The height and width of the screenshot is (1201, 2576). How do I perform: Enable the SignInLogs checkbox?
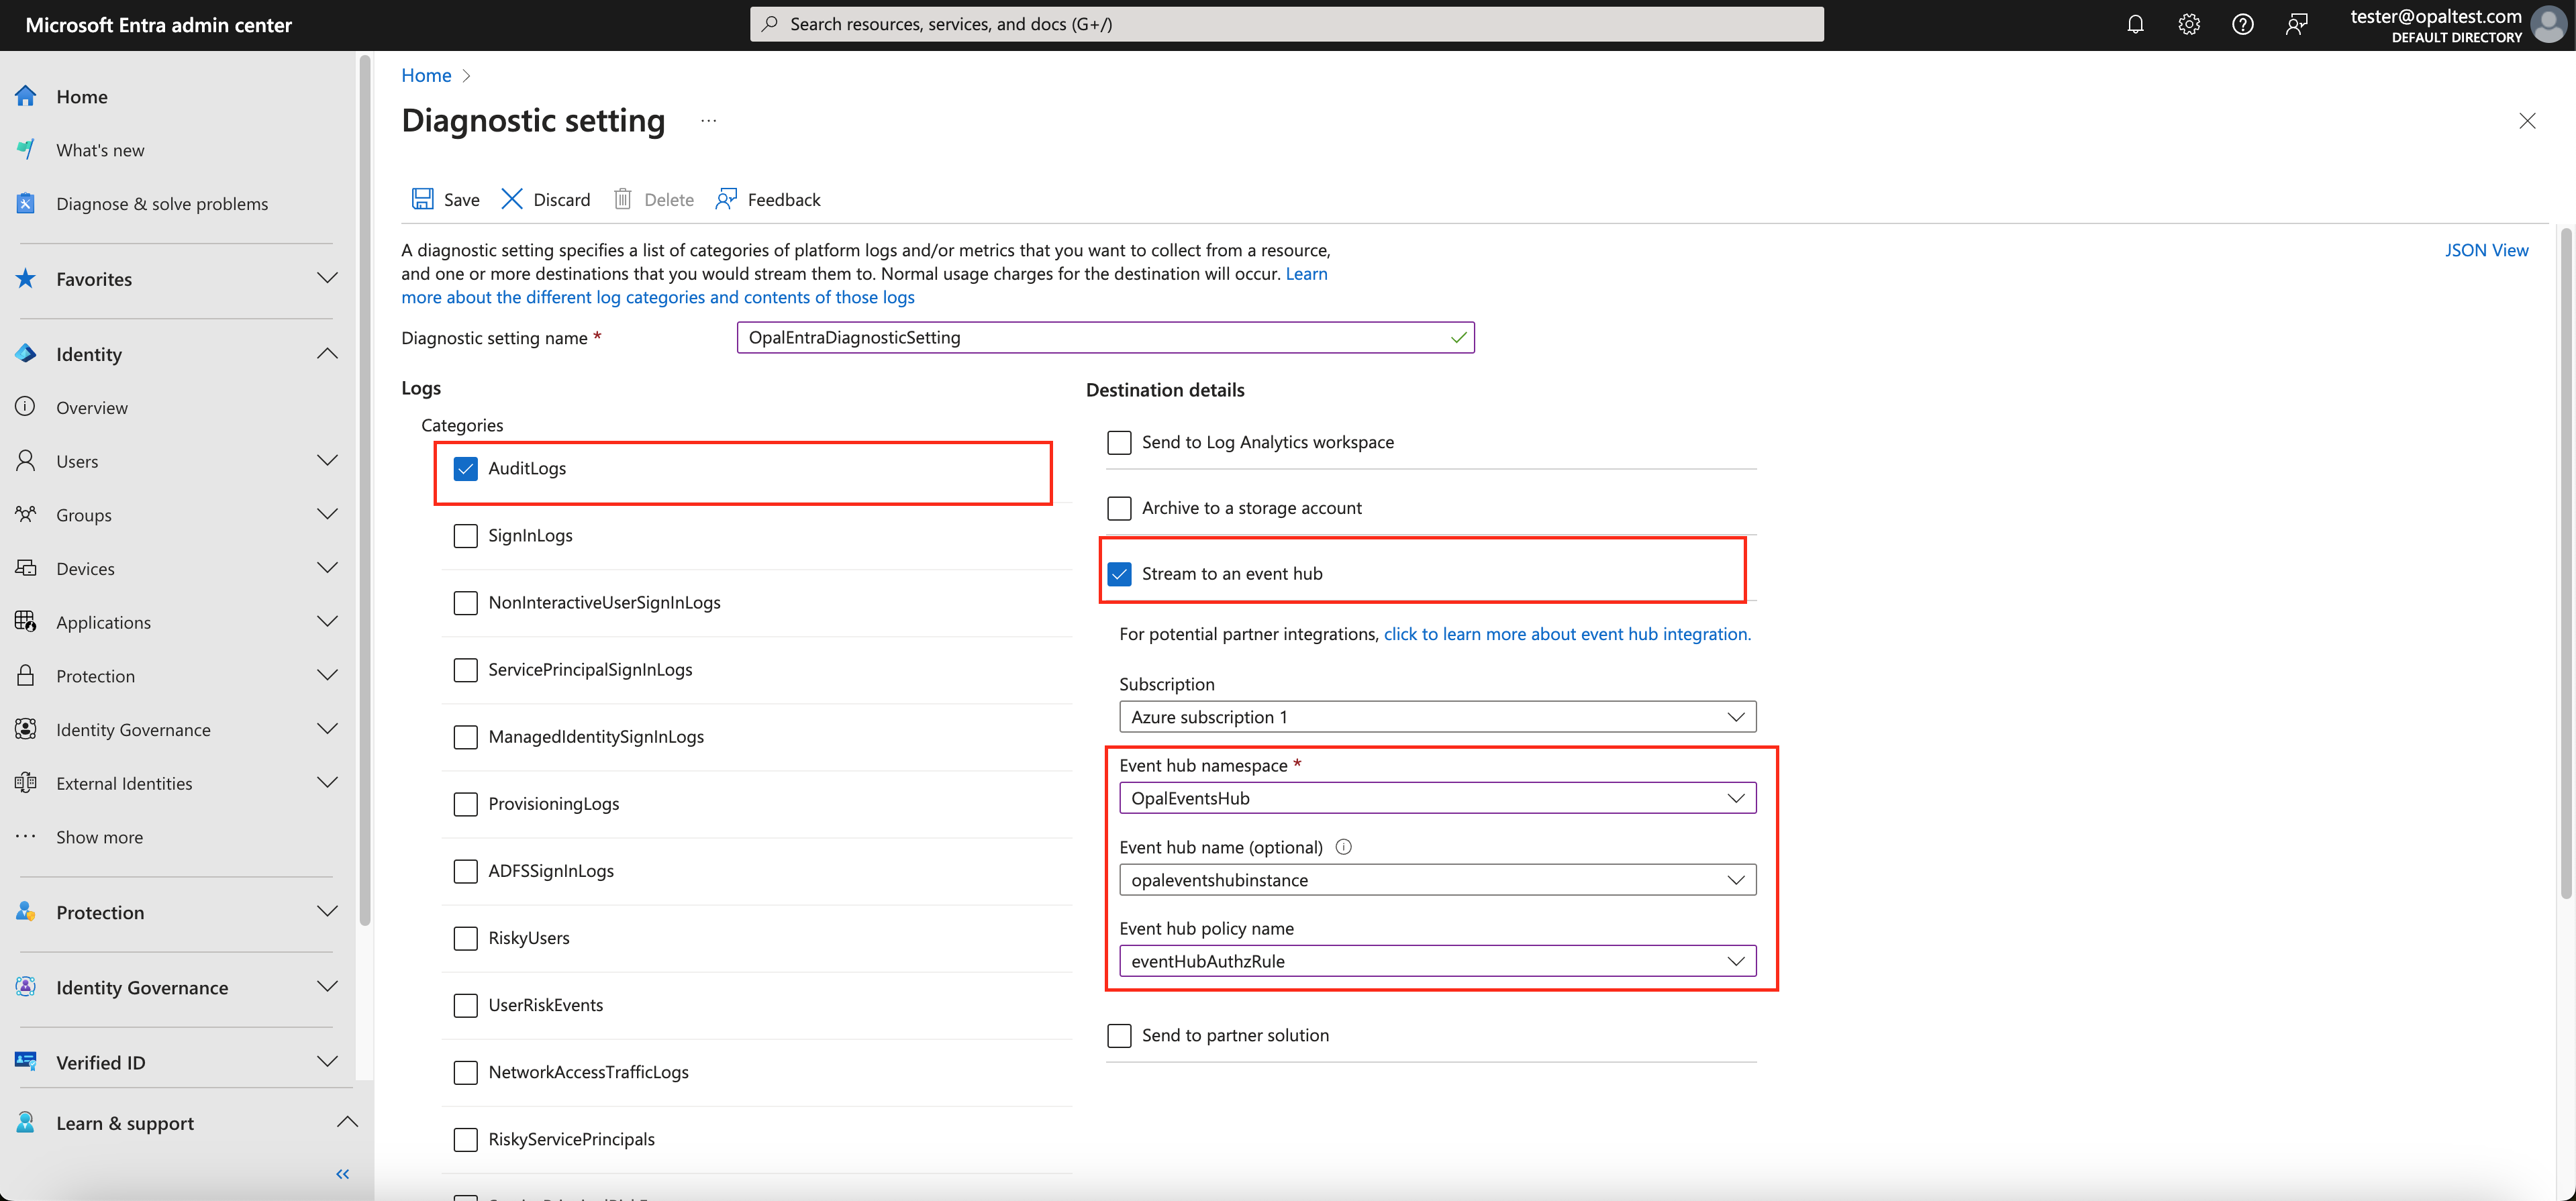466,536
